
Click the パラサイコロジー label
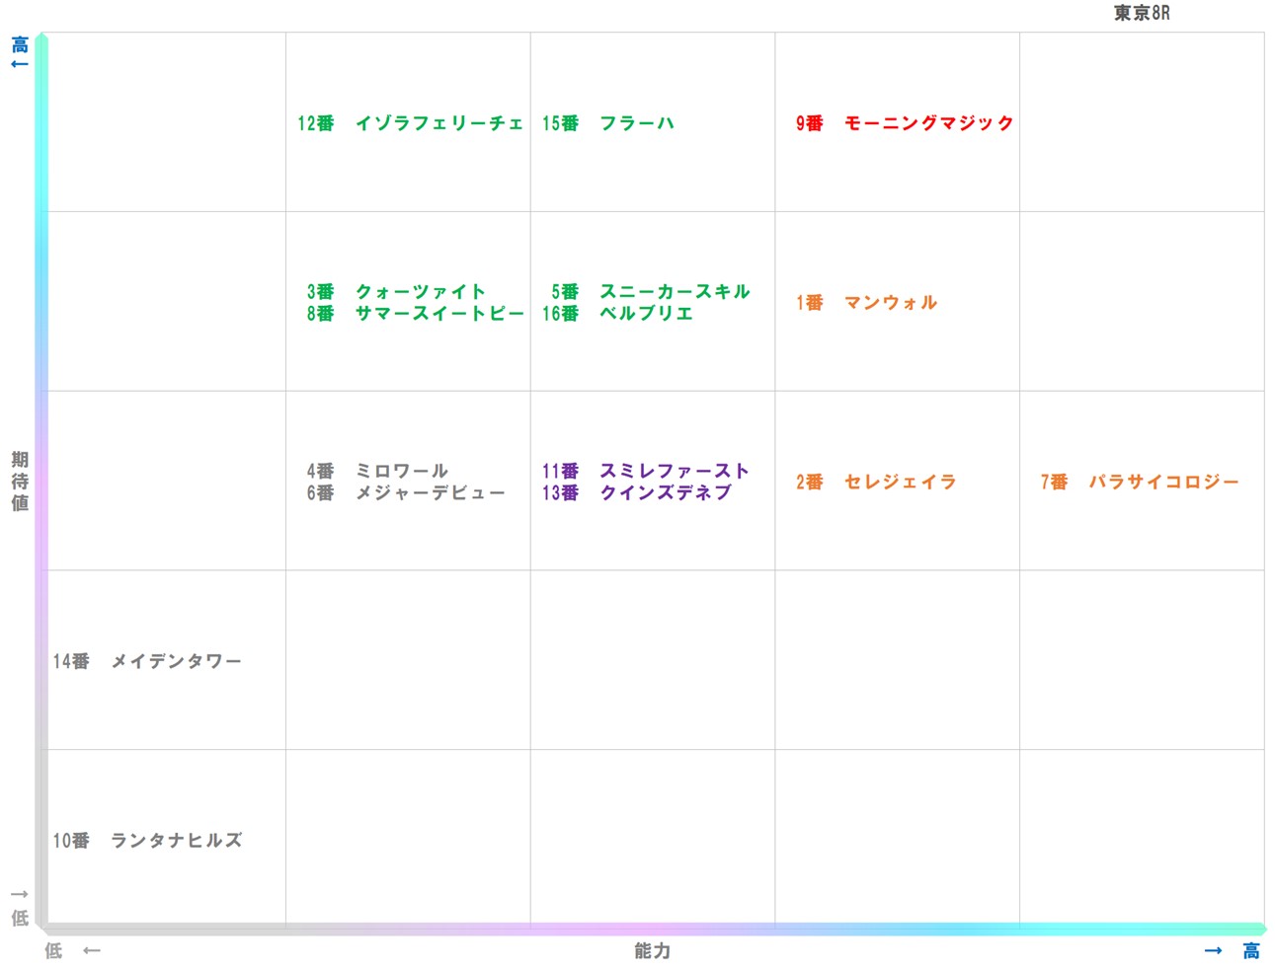tap(1165, 482)
